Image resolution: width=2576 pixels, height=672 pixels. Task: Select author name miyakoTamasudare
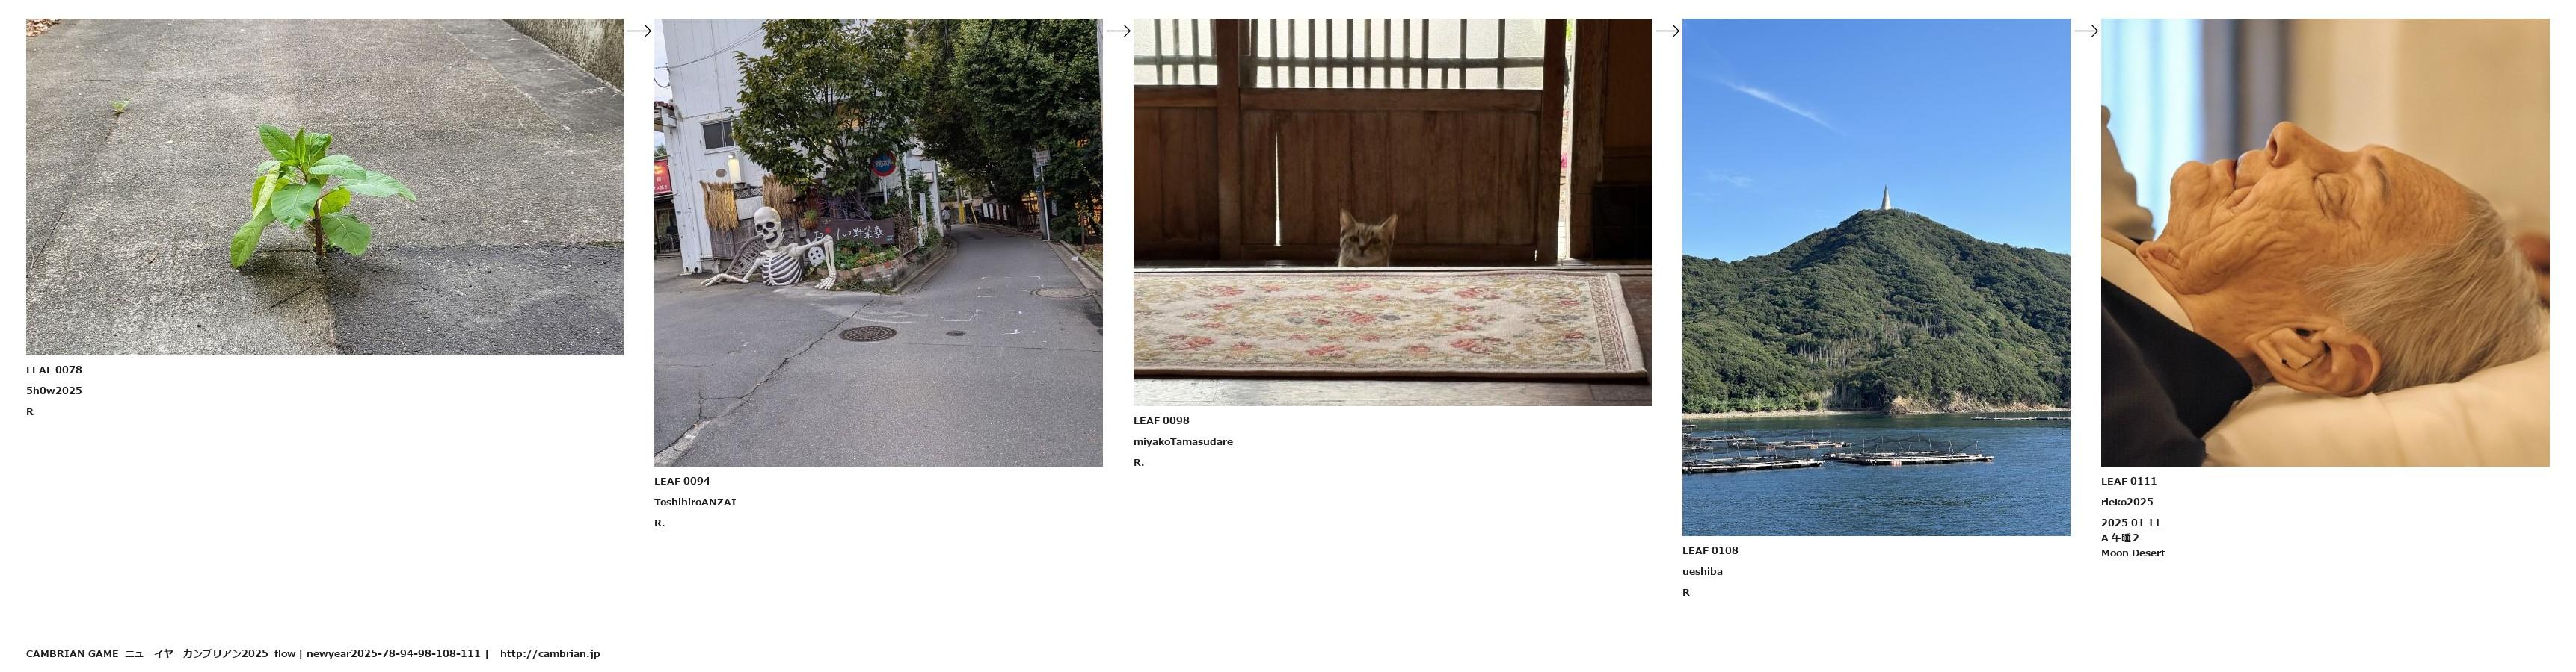click(x=1183, y=442)
